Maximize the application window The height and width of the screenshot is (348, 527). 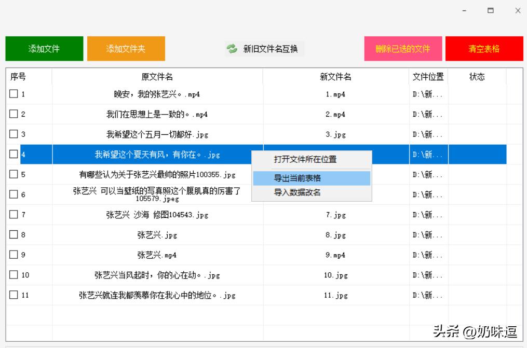[x=490, y=10]
